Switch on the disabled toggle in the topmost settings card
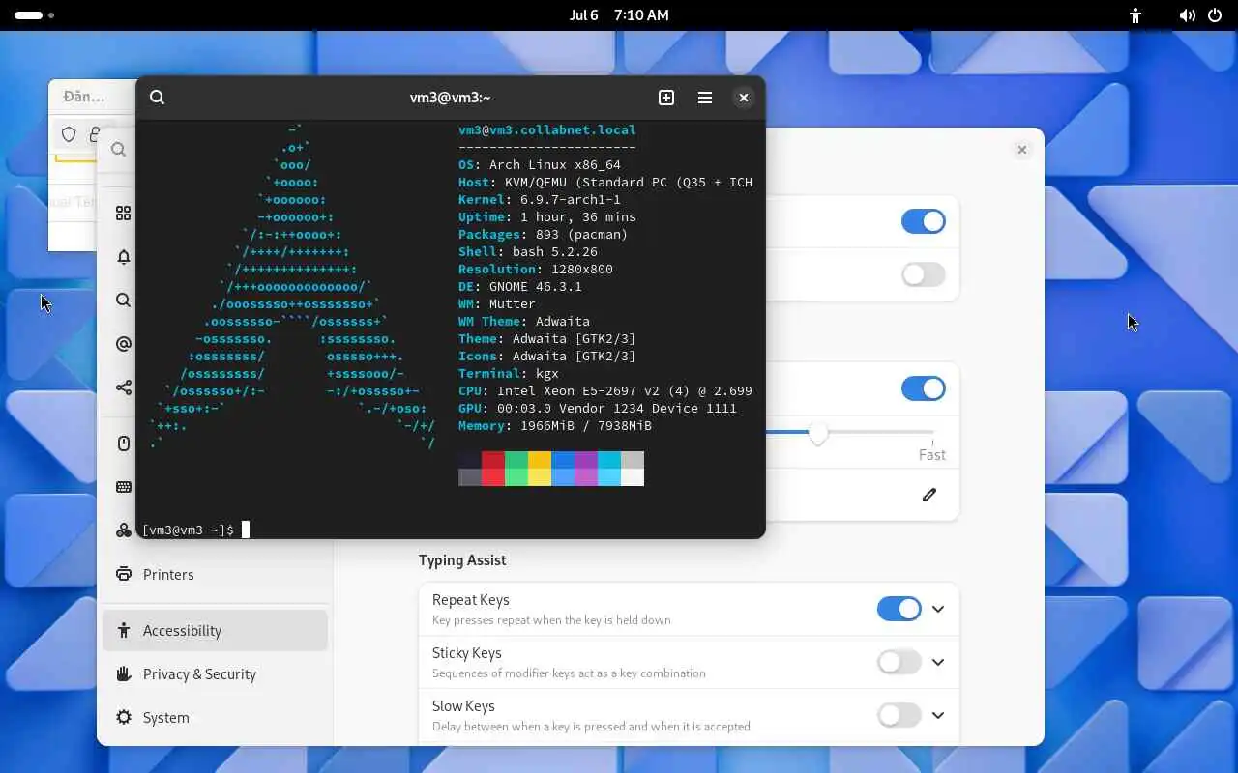Image resolution: width=1238 pixels, height=773 pixels. [x=924, y=274]
